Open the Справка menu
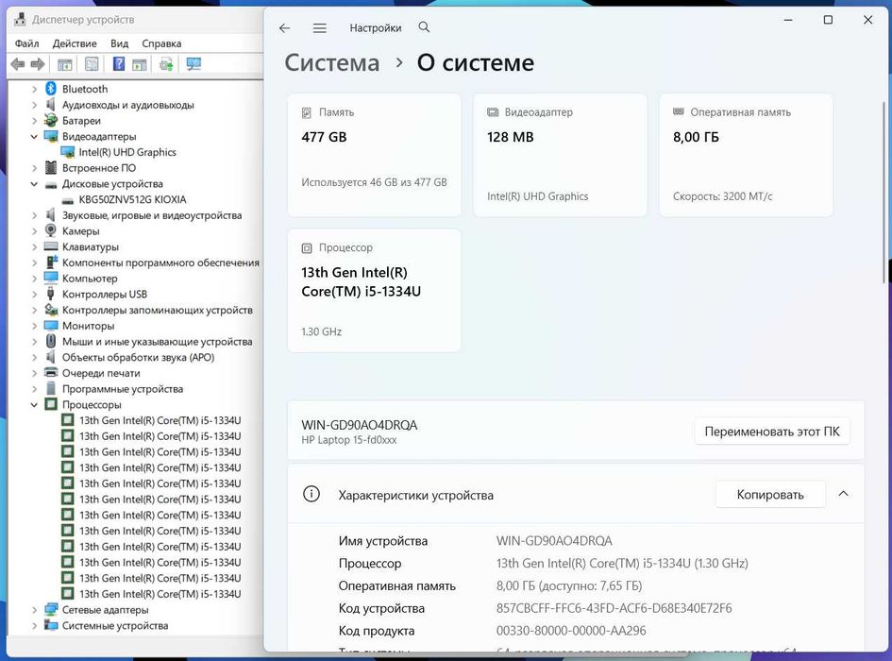The height and width of the screenshot is (661, 892). [x=161, y=43]
